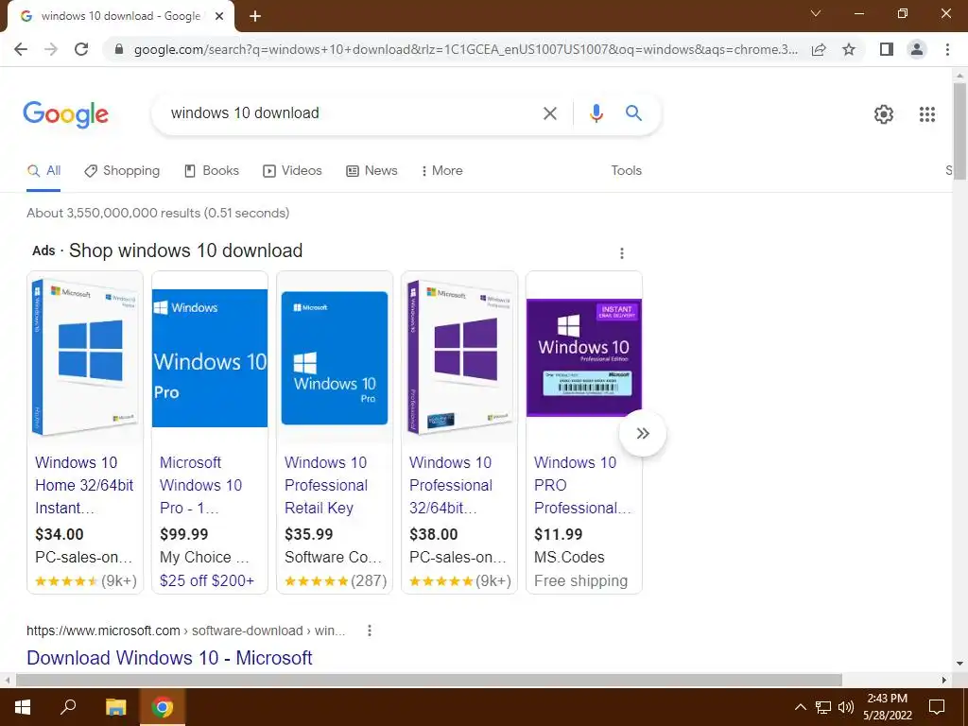The width and height of the screenshot is (968, 726).
Task: Open the ads options three-dot menu
Action: pos(622,253)
